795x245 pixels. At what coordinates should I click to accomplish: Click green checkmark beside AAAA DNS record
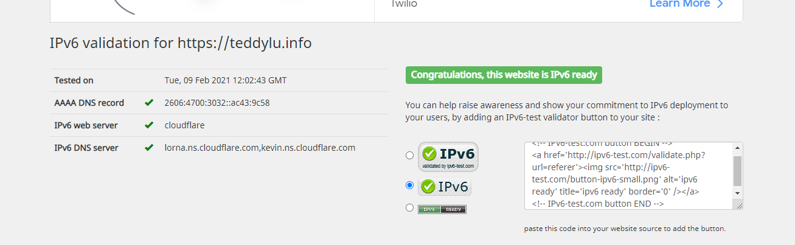point(149,103)
